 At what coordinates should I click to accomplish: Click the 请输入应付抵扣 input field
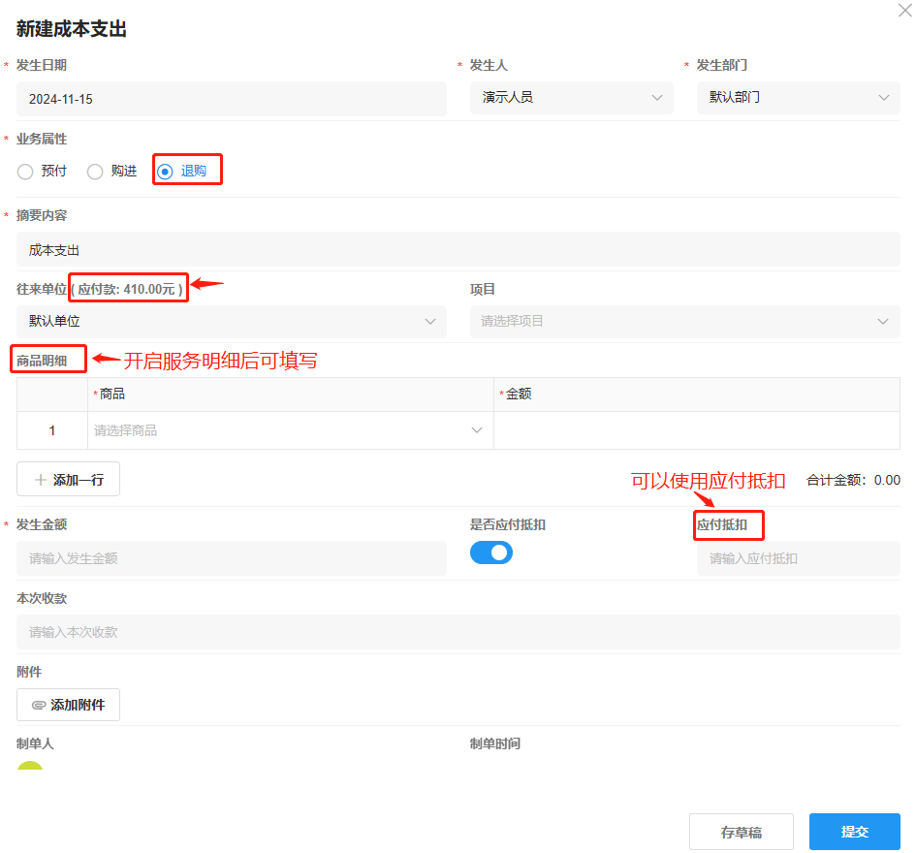tap(797, 558)
